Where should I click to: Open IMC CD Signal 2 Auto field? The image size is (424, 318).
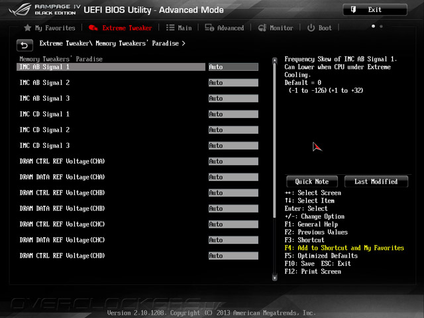pyautogui.click(x=233, y=130)
